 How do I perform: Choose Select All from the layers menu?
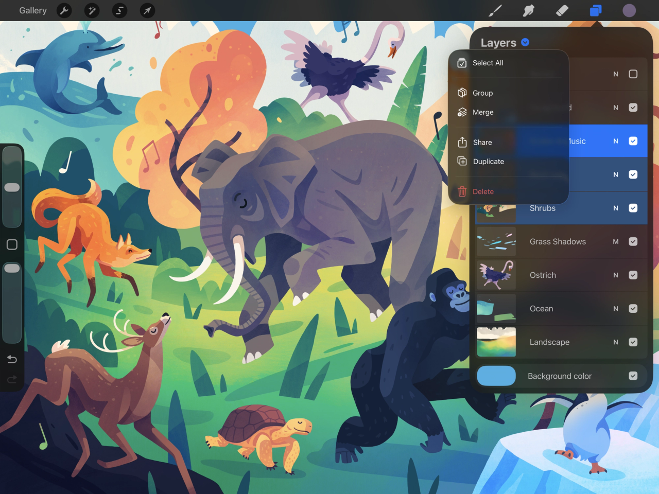509,63
